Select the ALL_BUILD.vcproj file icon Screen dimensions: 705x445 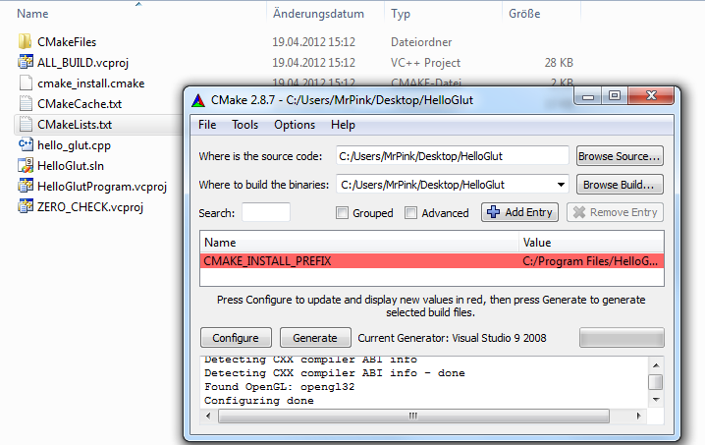(x=26, y=63)
